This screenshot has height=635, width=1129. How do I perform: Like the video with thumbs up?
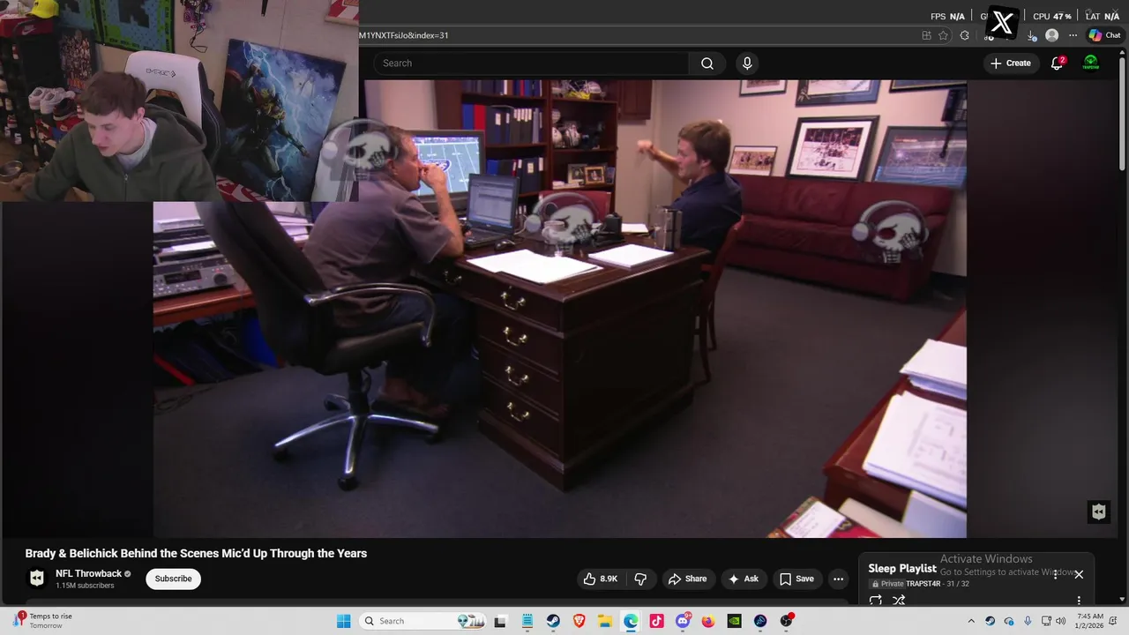[x=600, y=579]
